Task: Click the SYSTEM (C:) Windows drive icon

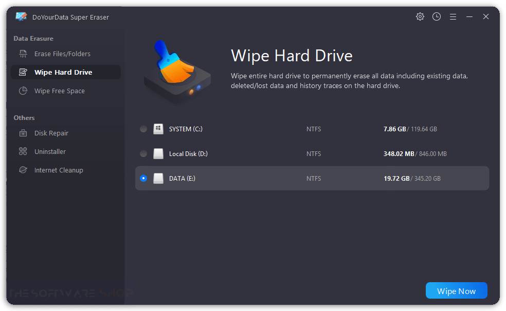Action: [x=158, y=129]
